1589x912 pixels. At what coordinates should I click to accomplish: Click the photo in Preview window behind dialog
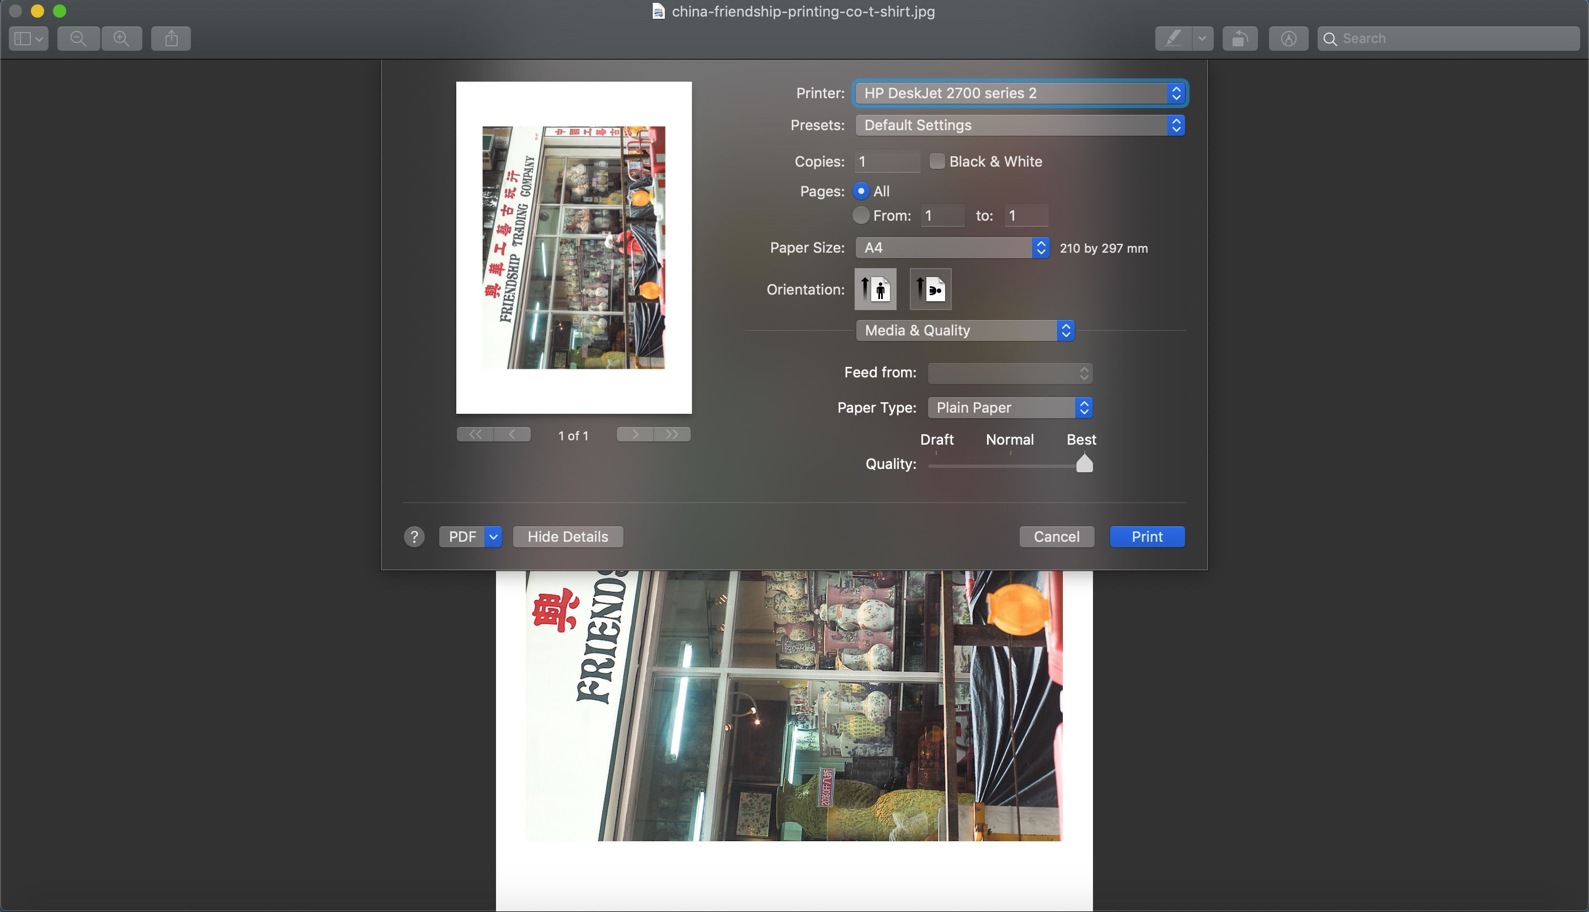(793, 705)
